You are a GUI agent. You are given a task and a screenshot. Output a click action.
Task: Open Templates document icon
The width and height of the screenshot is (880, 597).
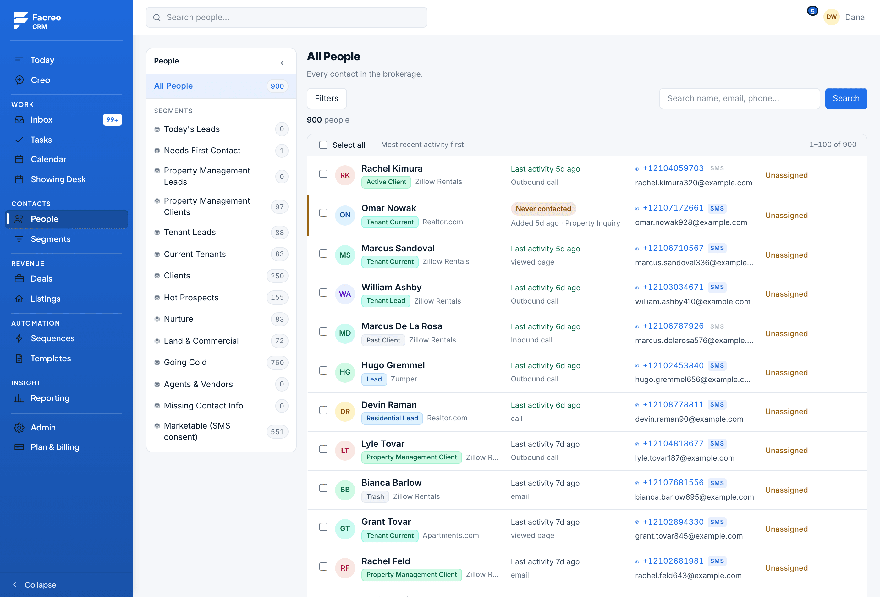[19, 359]
